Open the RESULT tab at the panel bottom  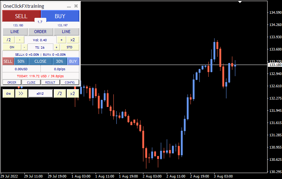[x=50, y=82]
